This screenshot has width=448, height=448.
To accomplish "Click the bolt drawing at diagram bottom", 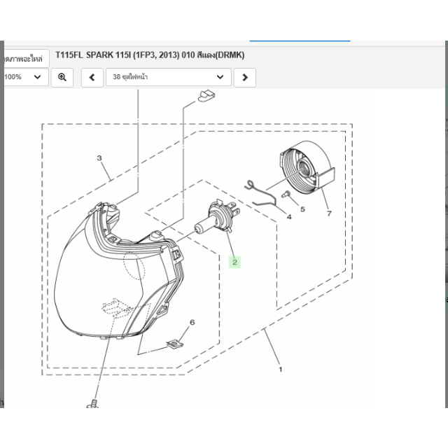I will tap(92, 403).
